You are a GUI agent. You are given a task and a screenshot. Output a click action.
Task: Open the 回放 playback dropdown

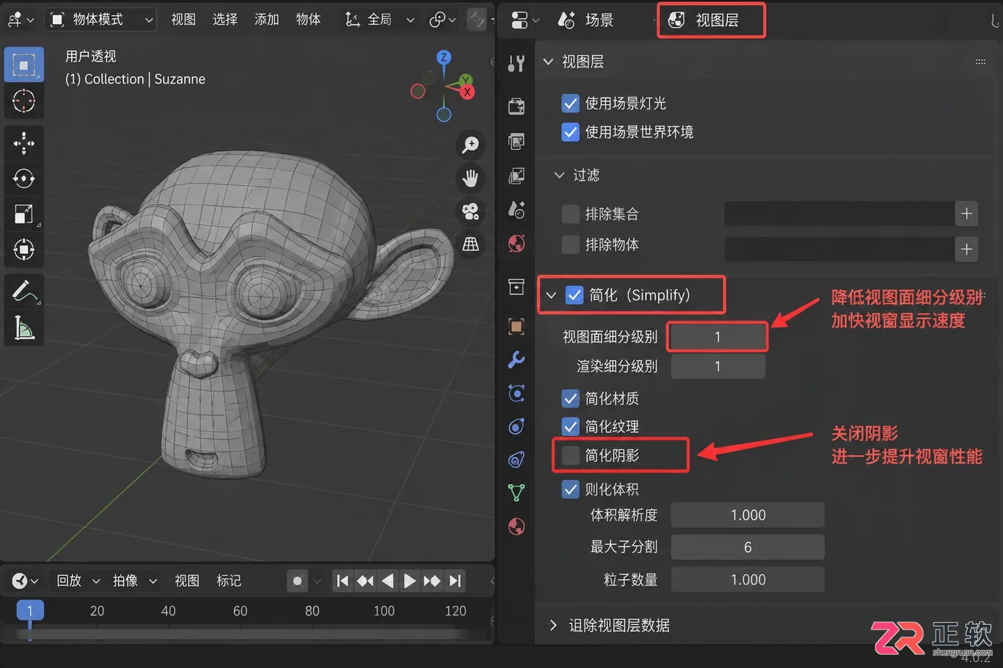tap(79, 581)
